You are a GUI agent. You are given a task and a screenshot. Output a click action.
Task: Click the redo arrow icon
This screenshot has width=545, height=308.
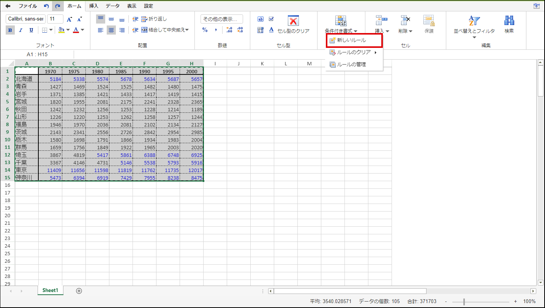[x=57, y=6]
